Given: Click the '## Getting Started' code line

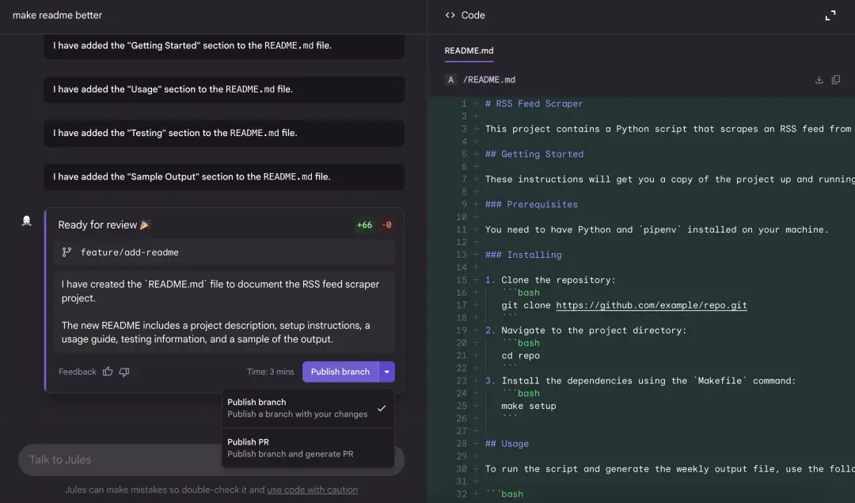Looking at the screenshot, I should click(534, 154).
